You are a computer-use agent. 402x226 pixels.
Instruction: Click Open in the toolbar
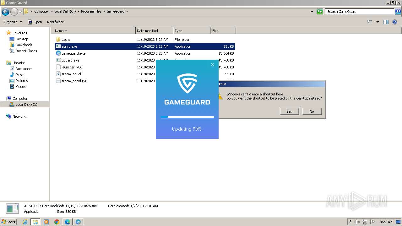pos(35,22)
